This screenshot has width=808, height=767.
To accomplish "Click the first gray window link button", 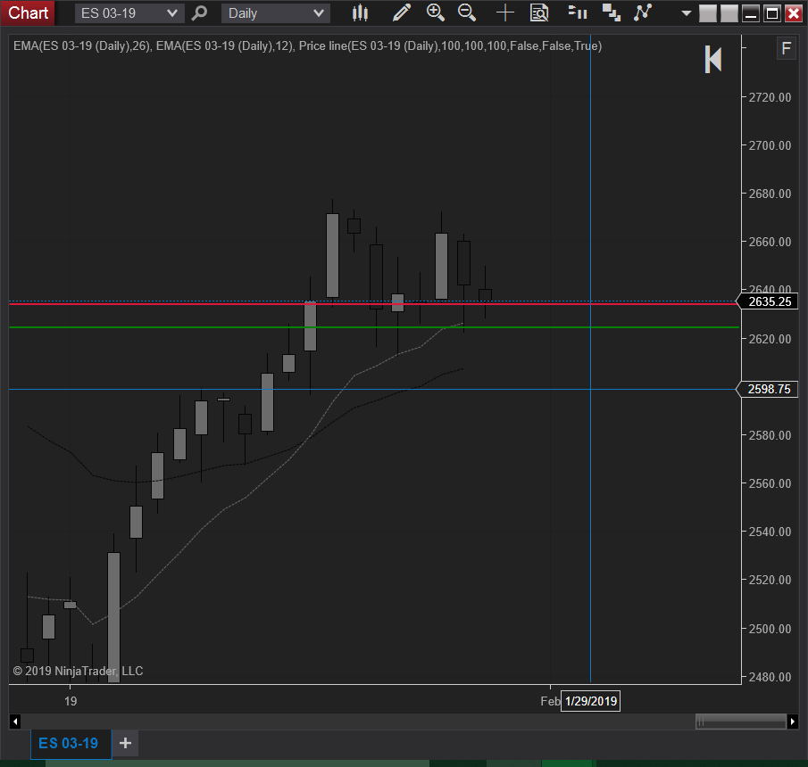I will pyautogui.click(x=708, y=13).
